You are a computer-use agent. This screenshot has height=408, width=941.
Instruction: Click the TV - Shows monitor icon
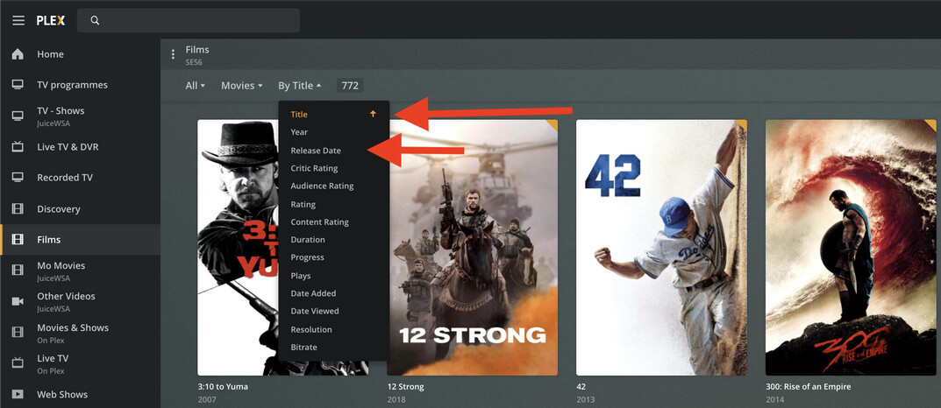pos(18,115)
